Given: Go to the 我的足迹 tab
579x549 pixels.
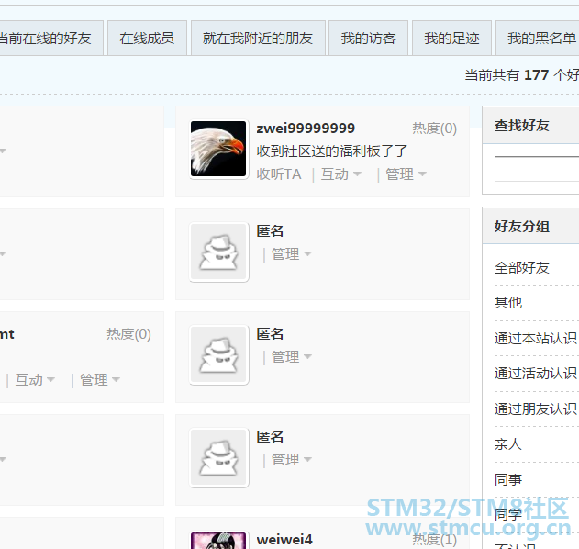Looking at the screenshot, I should click(451, 38).
